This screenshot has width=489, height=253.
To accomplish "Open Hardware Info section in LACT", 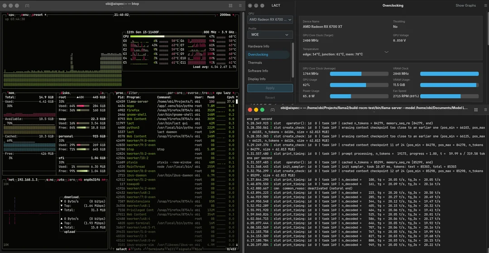I will click(x=259, y=46).
